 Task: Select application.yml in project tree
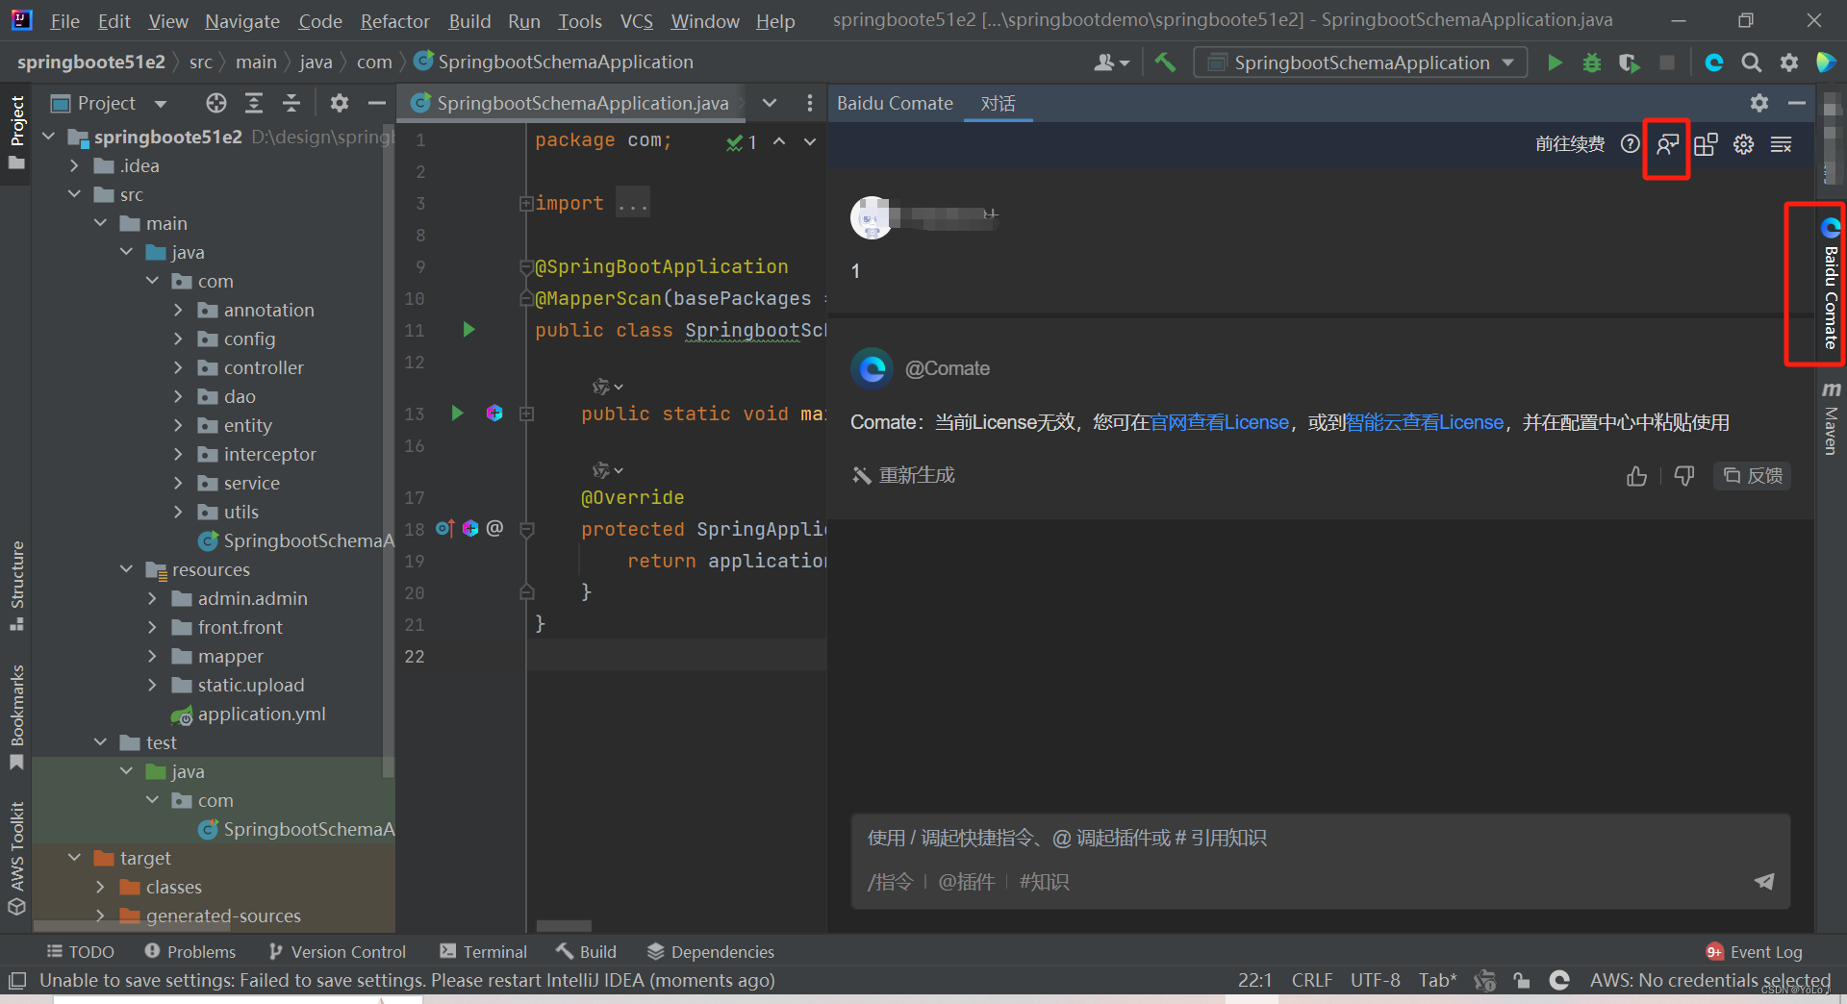(248, 714)
